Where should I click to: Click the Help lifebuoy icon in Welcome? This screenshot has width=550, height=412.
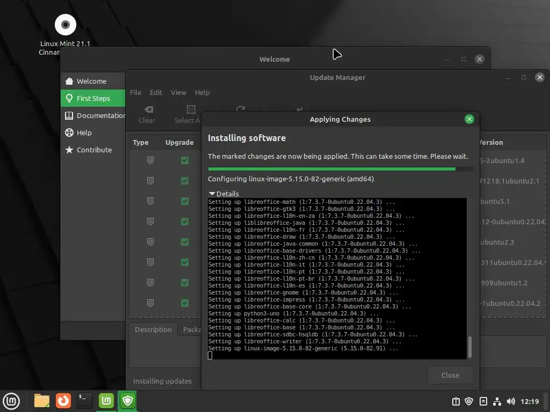pyautogui.click(x=69, y=133)
